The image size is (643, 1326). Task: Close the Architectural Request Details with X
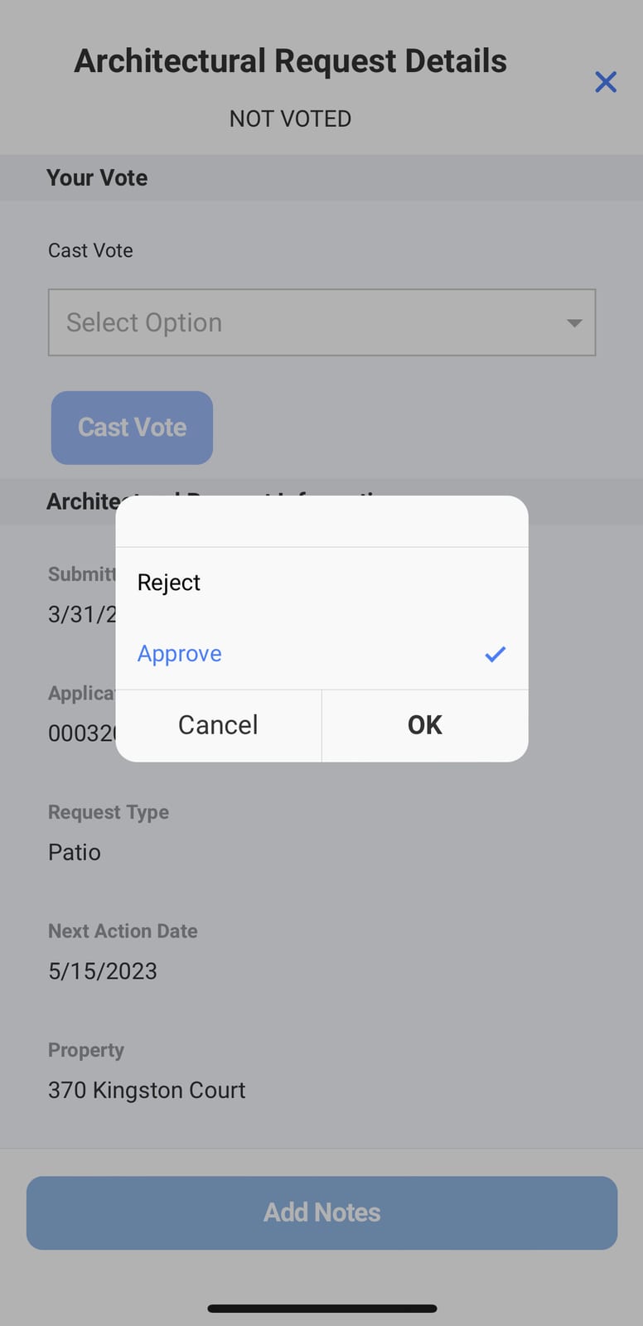point(606,81)
